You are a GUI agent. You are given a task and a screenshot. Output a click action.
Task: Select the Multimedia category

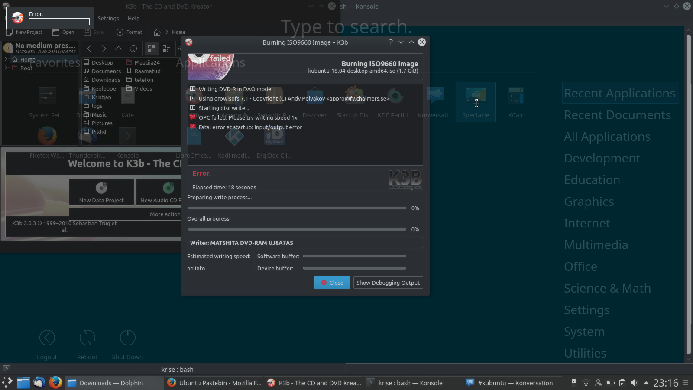(596, 245)
